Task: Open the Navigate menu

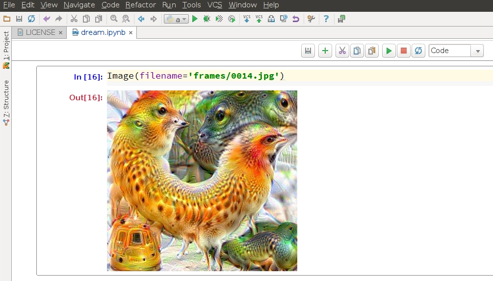Action: pos(79,5)
